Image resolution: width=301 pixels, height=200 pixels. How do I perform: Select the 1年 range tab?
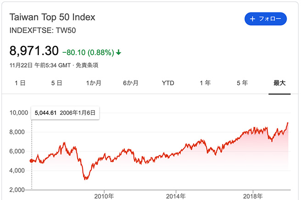[x=205, y=83]
